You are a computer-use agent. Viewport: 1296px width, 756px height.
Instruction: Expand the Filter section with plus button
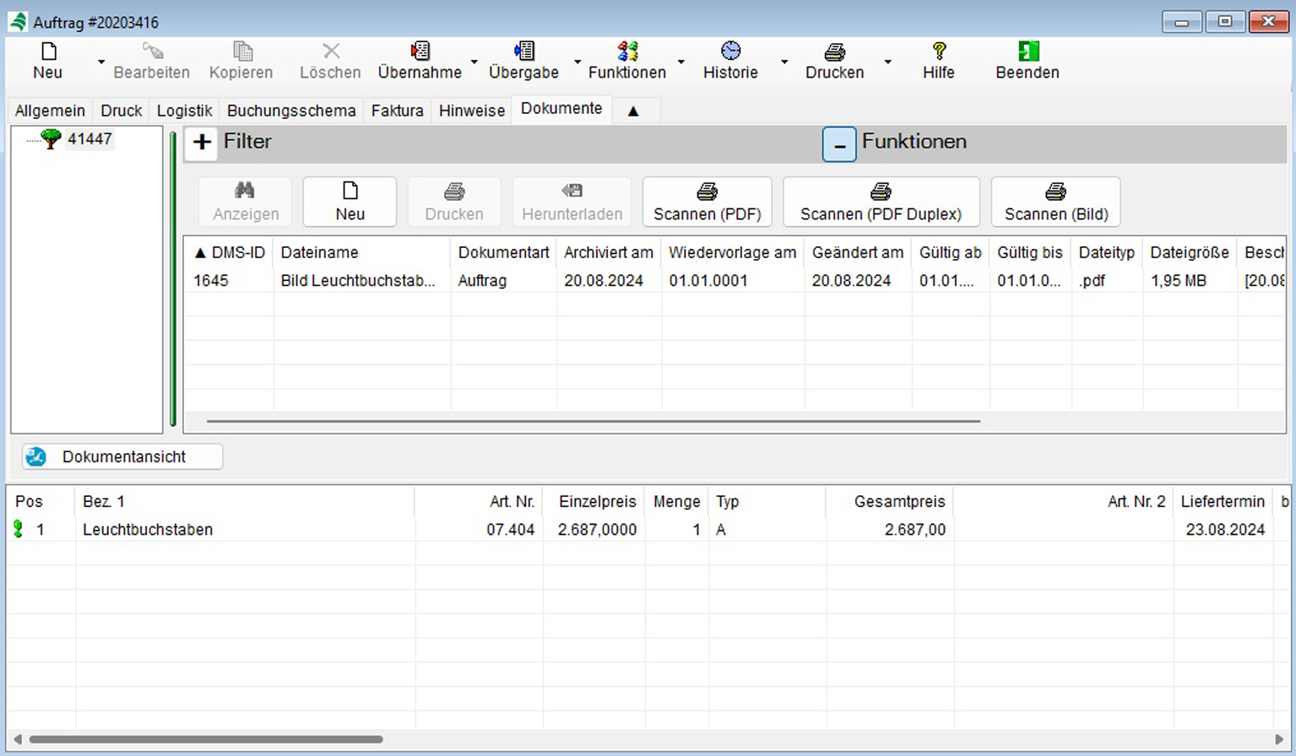click(202, 143)
